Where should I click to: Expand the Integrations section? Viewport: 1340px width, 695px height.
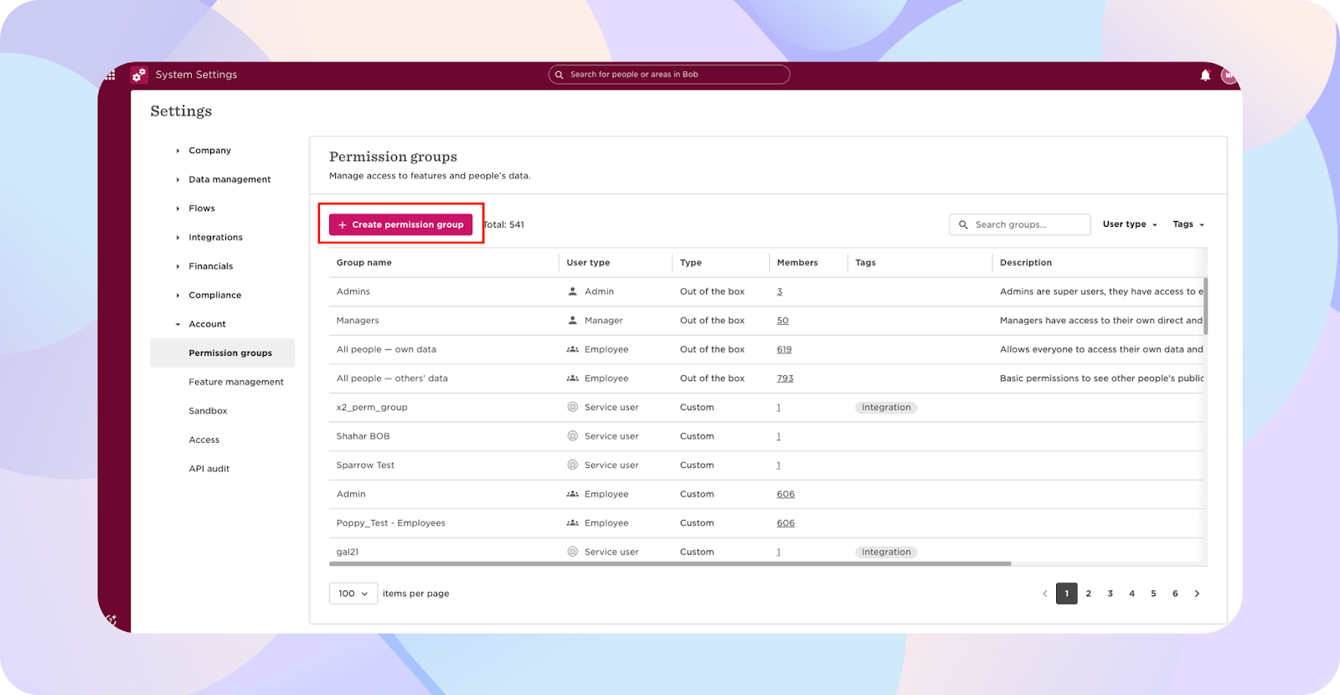coord(178,238)
